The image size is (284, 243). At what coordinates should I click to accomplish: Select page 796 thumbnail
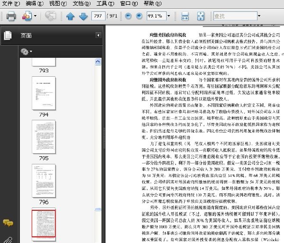tap(44, 180)
